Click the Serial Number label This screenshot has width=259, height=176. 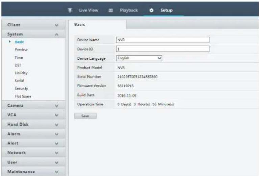pos(89,77)
